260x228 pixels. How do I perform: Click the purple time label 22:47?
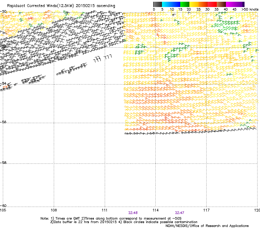point(180,213)
